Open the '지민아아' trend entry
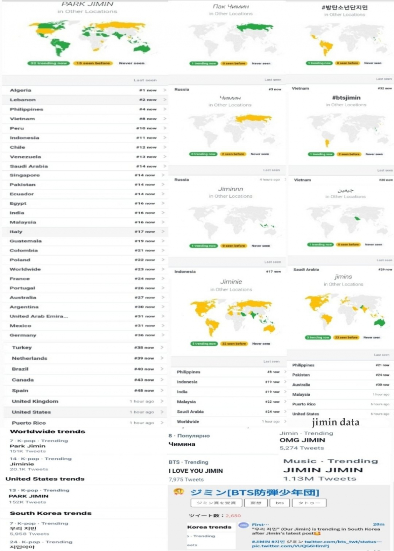Viewport: 394px width, 551px height. (22, 547)
